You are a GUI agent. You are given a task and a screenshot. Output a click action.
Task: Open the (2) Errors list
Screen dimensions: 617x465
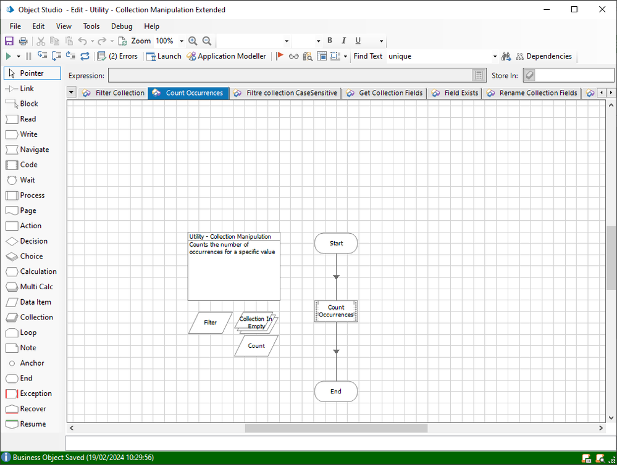[x=117, y=56]
